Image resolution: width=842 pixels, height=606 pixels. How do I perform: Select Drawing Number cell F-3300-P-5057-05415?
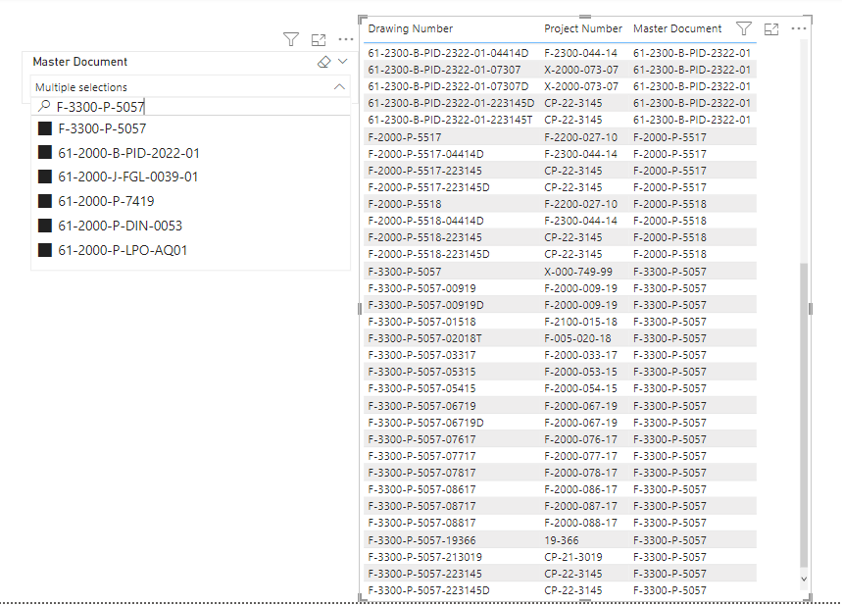(x=421, y=388)
